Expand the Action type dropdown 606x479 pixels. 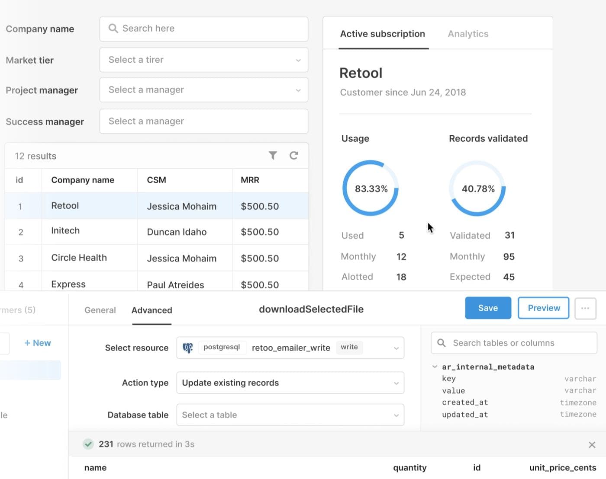(290, 383)
